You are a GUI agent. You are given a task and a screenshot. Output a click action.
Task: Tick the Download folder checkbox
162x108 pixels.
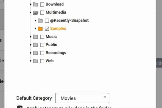[x=42, y=4]
